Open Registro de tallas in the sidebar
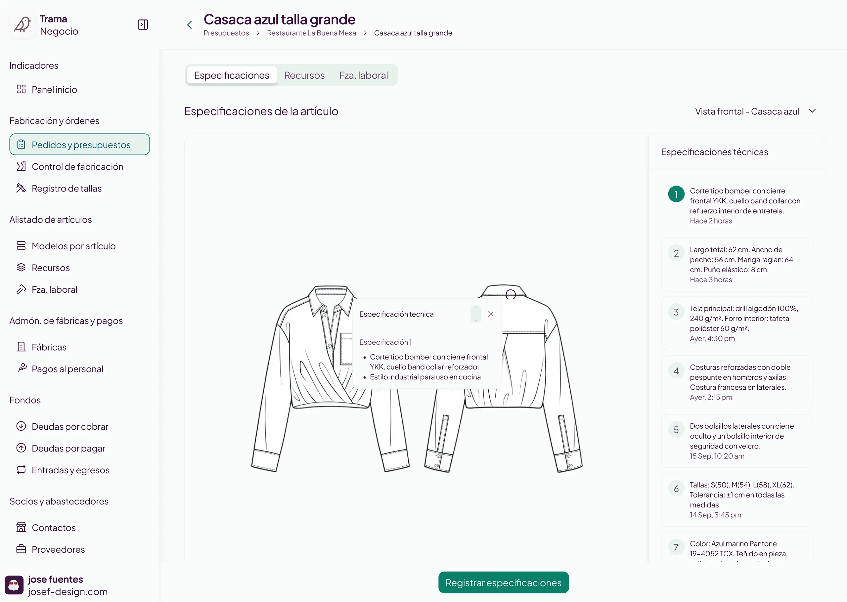 [x=80, y=188]
